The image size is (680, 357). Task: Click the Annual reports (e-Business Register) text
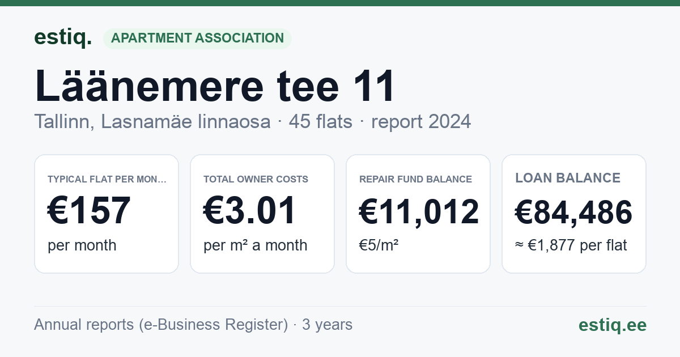click(161, 325)
